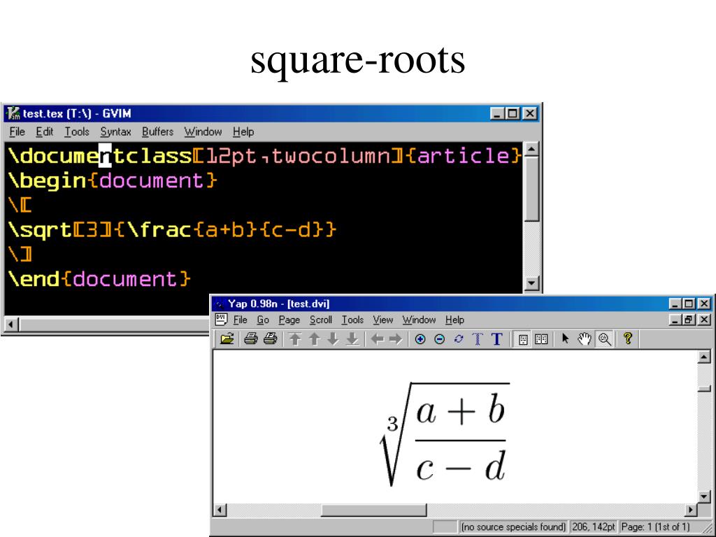This screenshot has height=537, width=716.
Task: Click the solid bold T icon
Action: tap(497, 339)
